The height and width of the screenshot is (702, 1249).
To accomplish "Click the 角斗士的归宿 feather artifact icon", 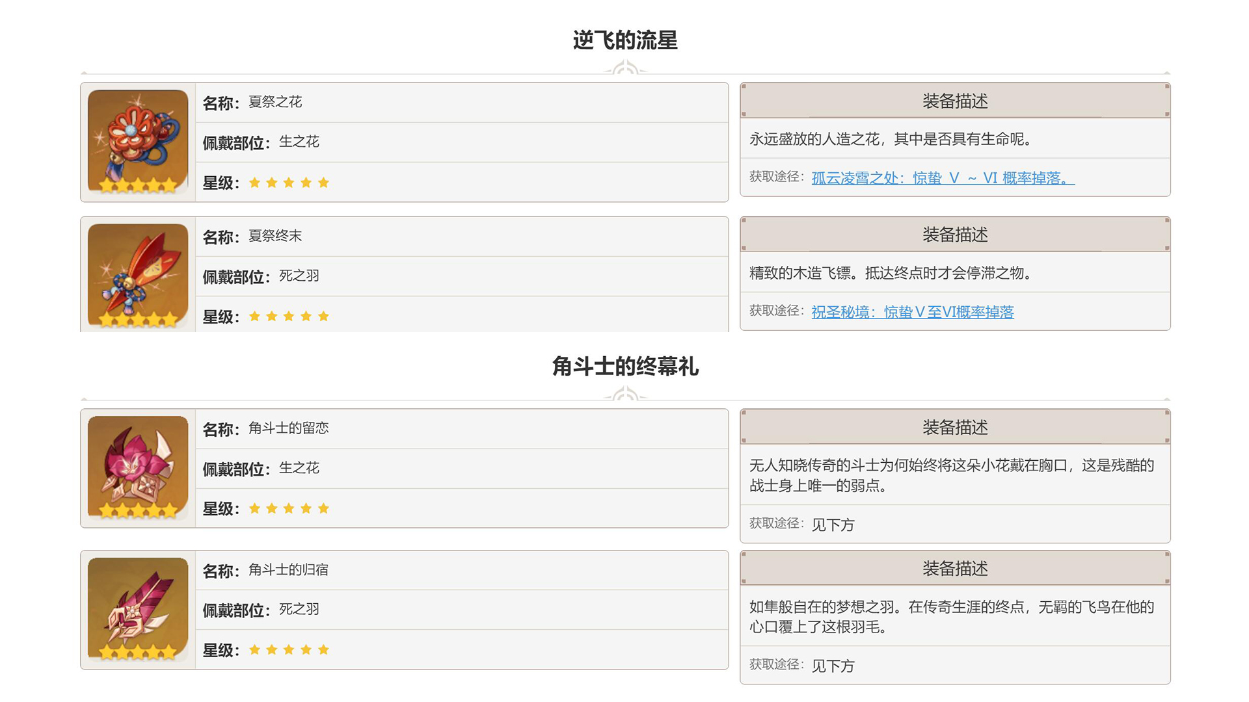I will [x=138, y=610].
